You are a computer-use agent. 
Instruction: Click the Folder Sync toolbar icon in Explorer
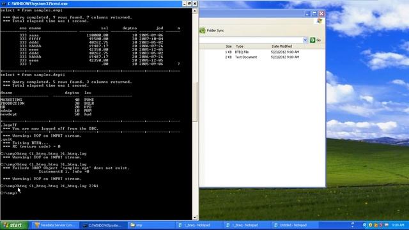(203, 31)
